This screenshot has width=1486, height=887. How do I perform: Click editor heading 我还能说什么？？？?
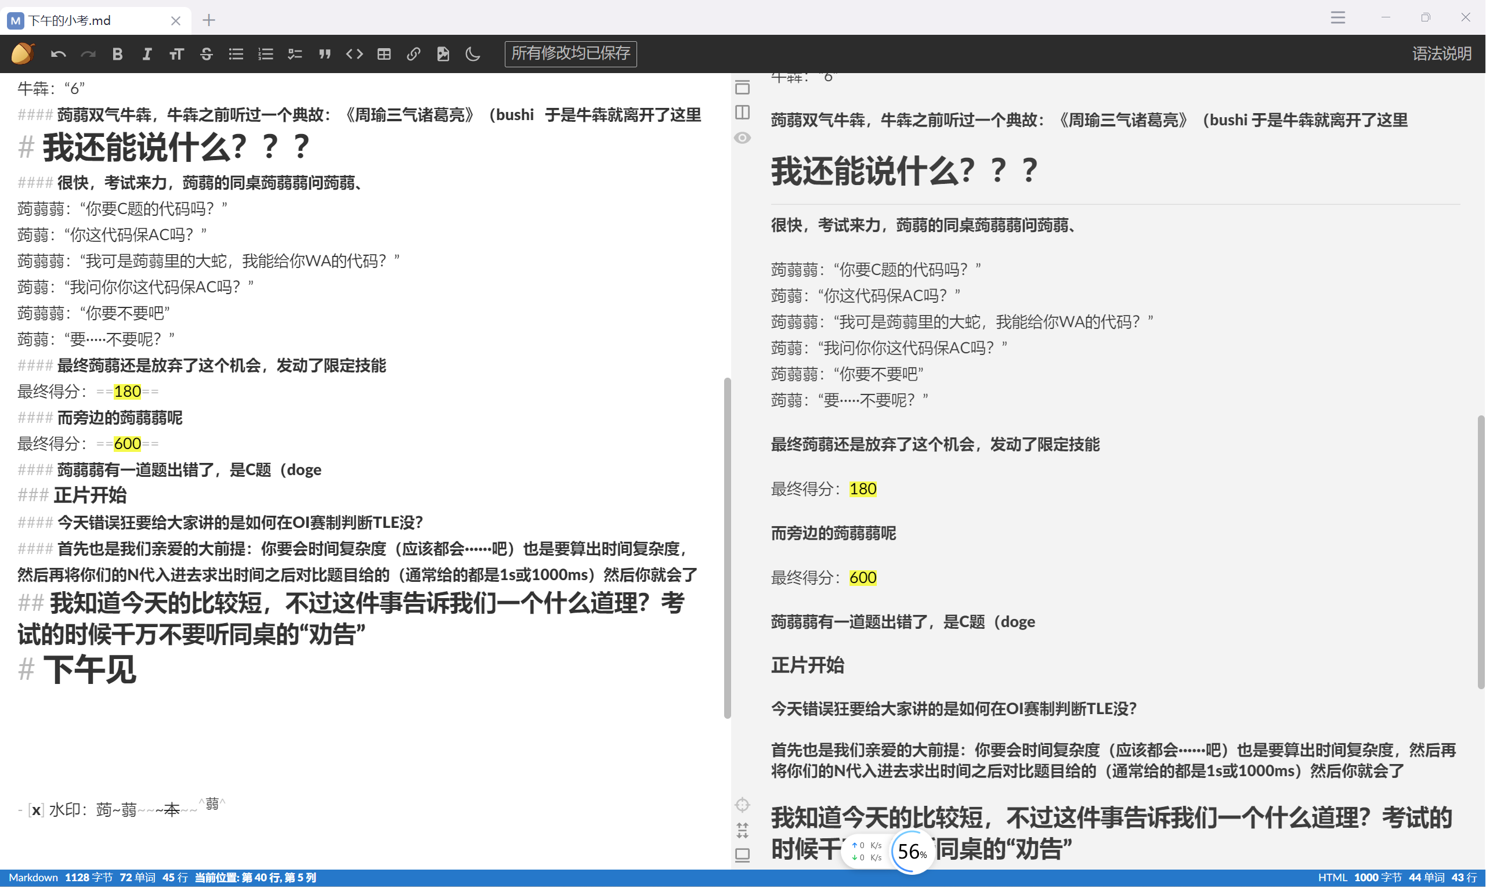[176, 147]
